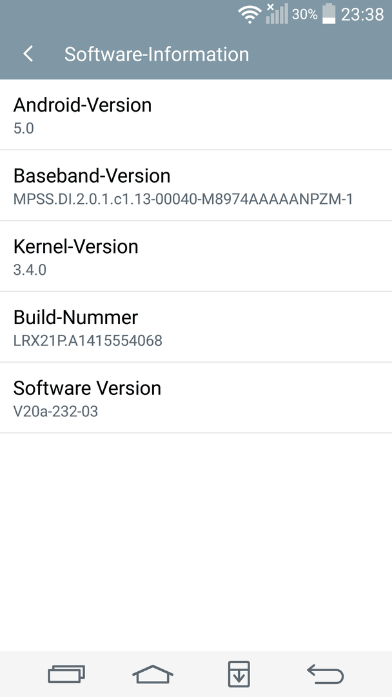Tap the battery icon in status bar
The width and height of the screenshot is (392, 697).
[329, 14]
